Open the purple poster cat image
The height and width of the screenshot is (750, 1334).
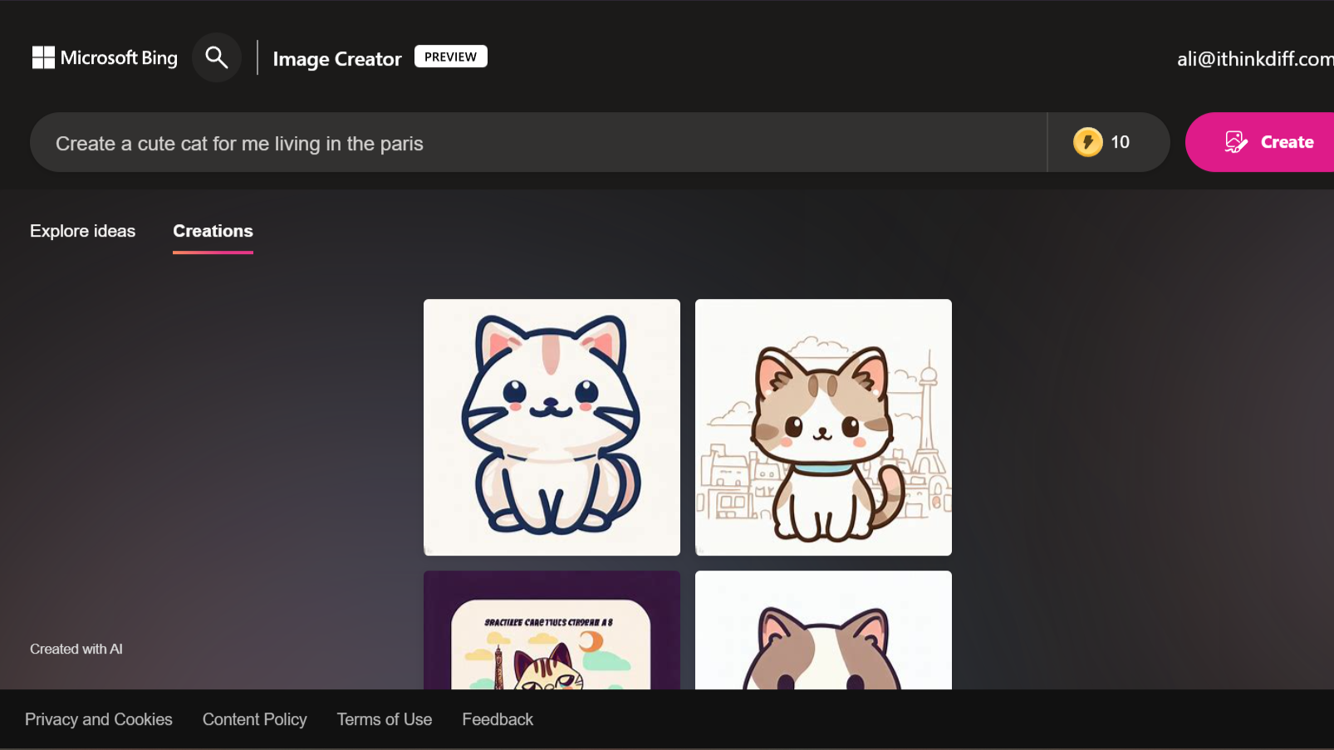[552, 630]
